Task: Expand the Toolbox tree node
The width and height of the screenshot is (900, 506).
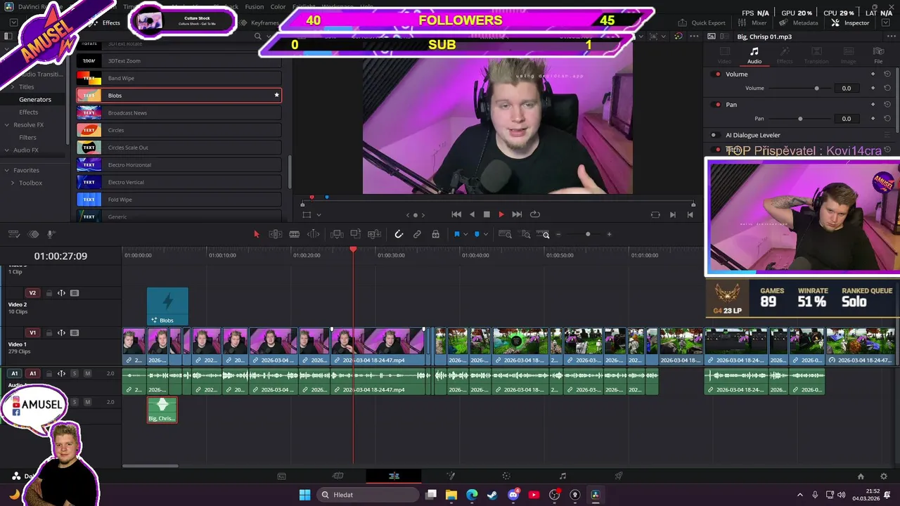Action: click(12, 183)
